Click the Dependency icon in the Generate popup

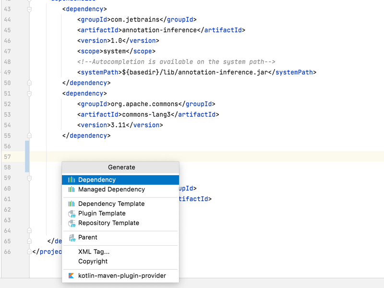pos(72,180)
